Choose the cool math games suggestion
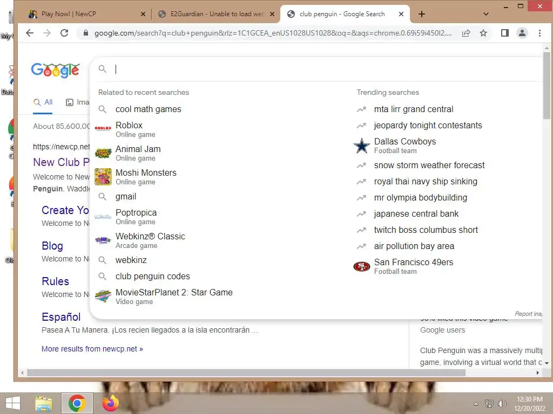 click(148, 109)
